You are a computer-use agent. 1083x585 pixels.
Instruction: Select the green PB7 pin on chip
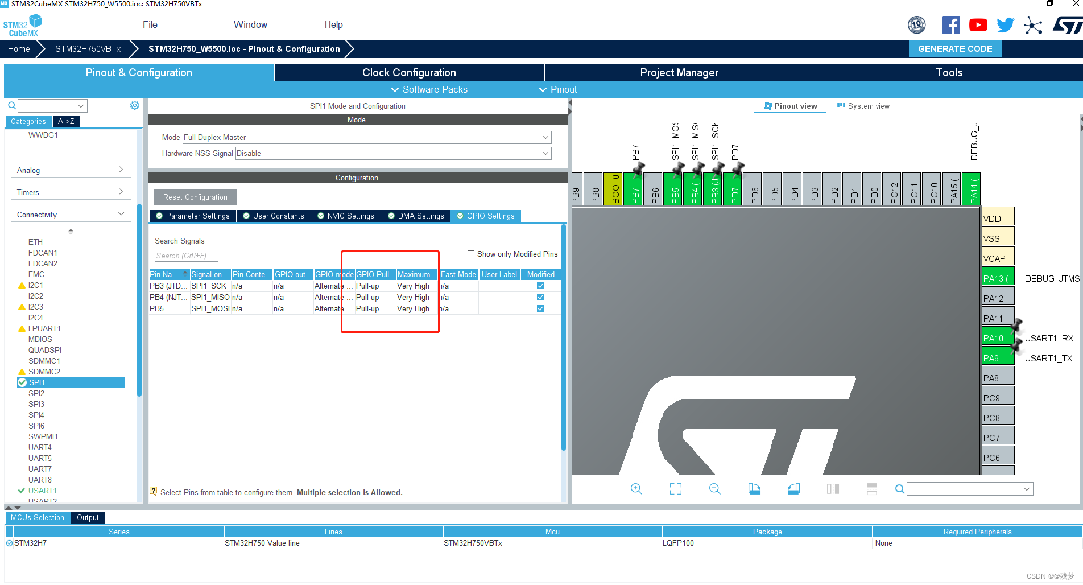[634, 189]
